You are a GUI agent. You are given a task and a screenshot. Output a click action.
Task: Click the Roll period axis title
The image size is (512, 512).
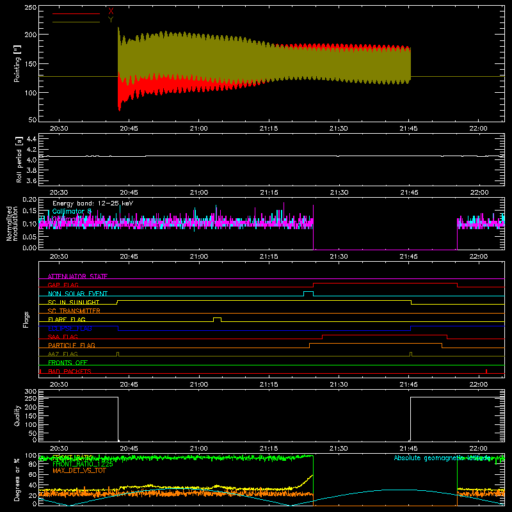coord(19,159)
